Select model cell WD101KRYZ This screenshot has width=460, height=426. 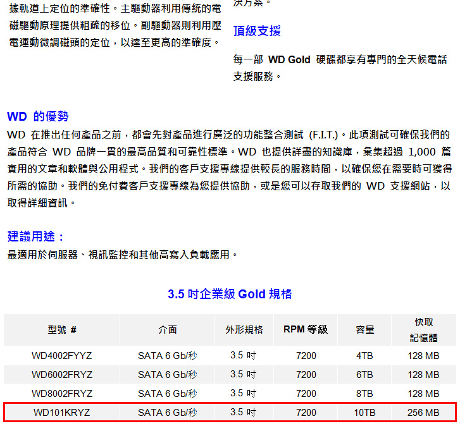click(x=62, y=413)
